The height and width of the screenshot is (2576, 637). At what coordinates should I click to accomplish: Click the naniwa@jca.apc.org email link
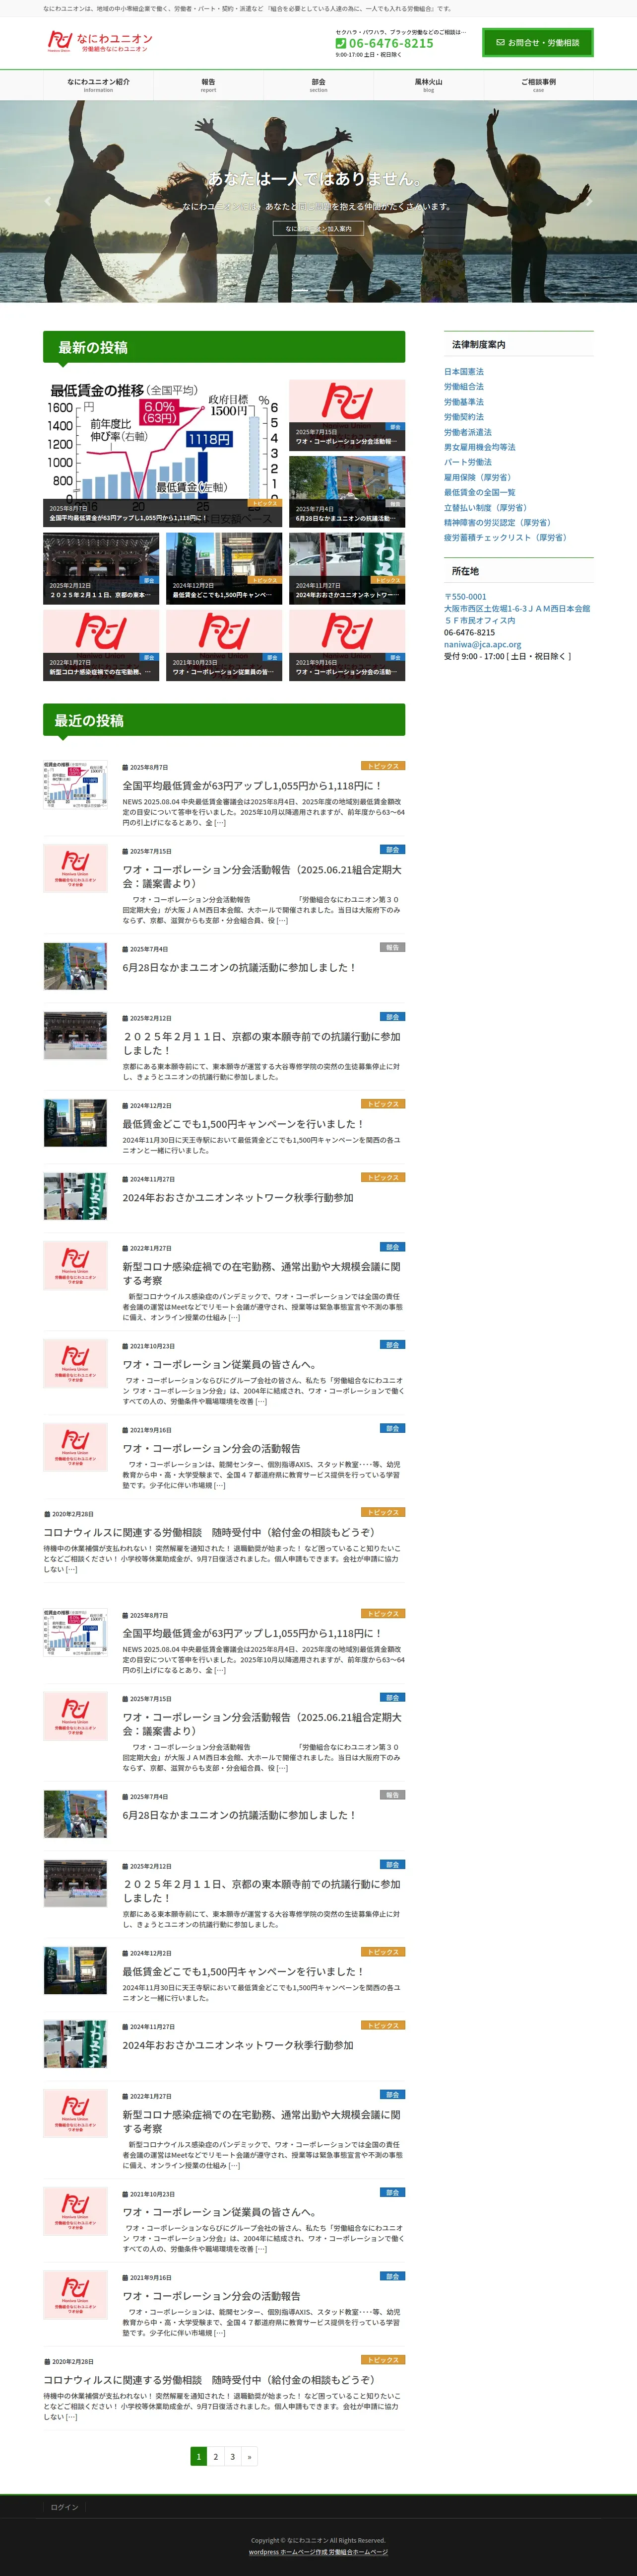click(482, 644)
